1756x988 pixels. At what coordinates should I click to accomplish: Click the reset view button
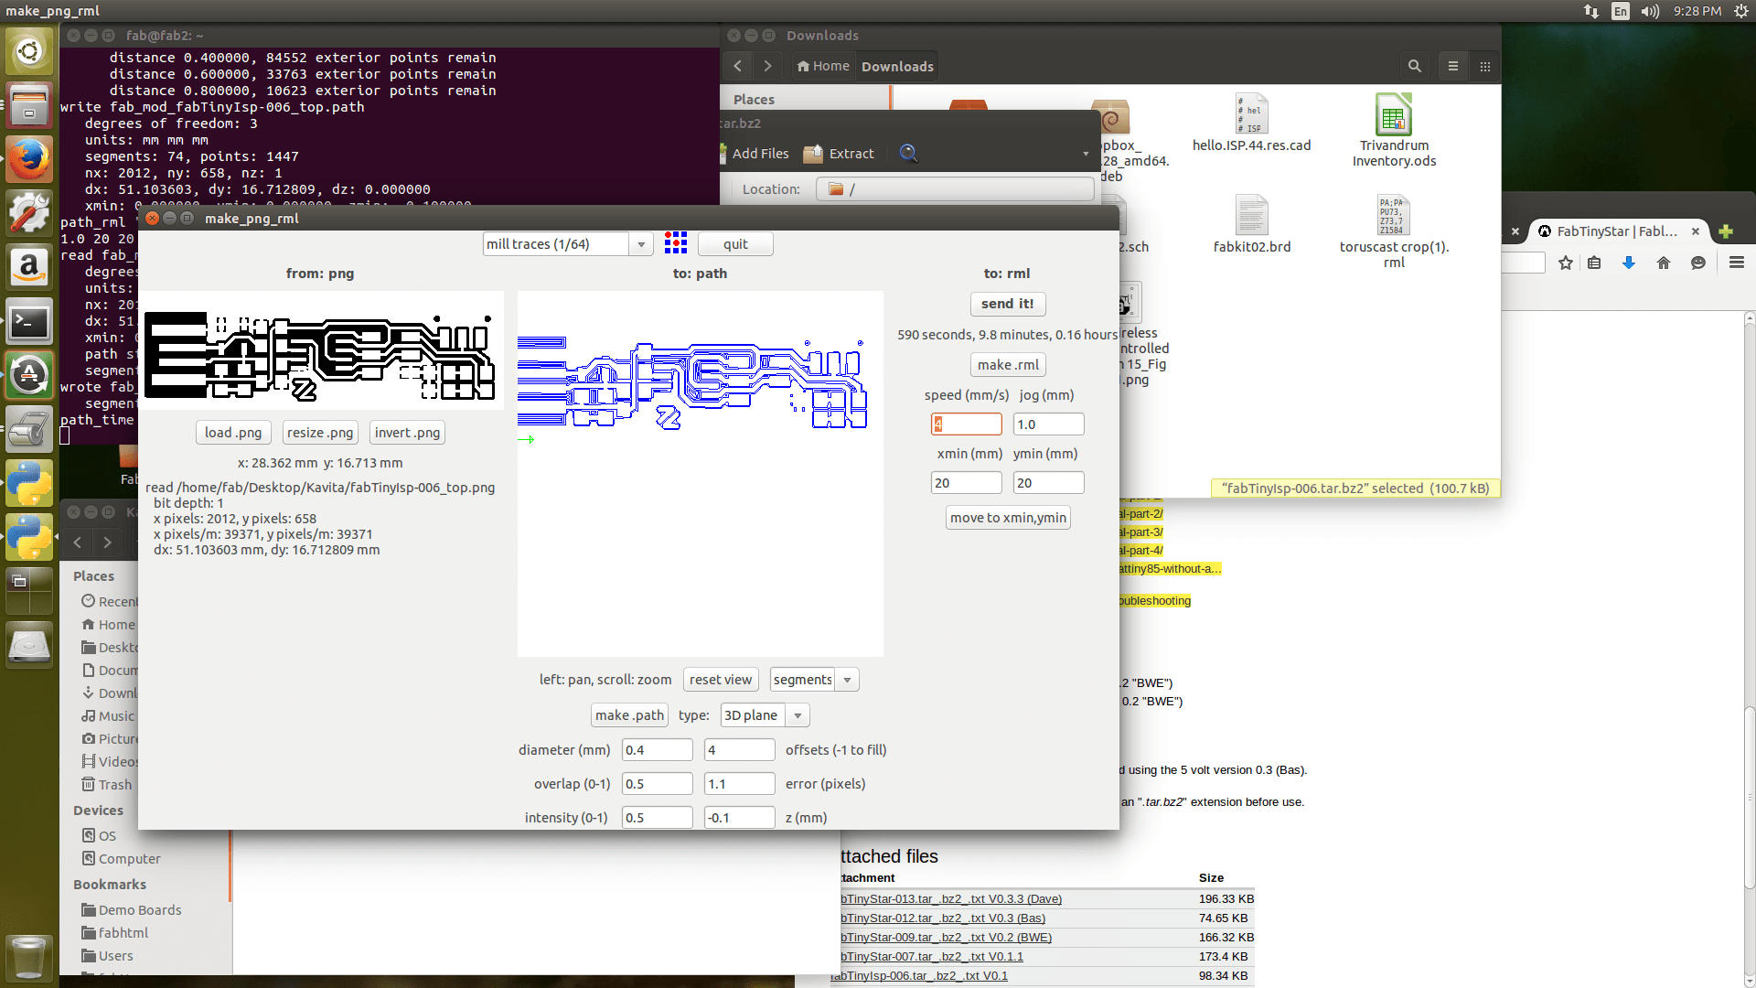(721, 680)
